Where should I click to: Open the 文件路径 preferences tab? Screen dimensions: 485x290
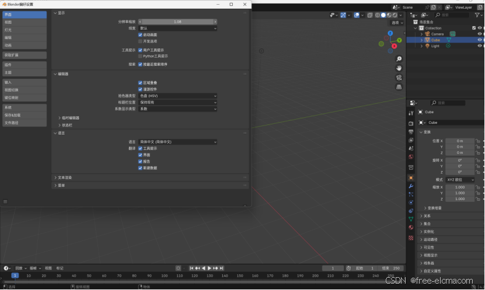tap(25, 123)
